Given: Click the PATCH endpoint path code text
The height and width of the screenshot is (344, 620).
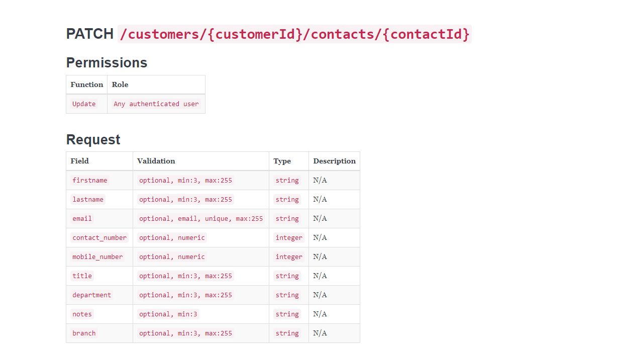Looking at the screenshot, I should (294, 34).
